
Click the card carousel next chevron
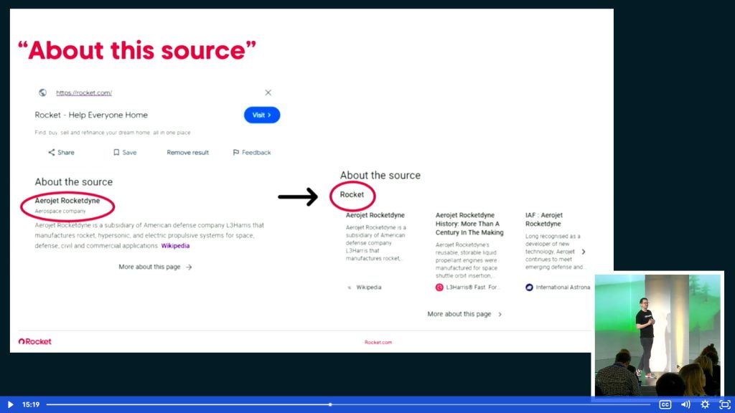584,252
